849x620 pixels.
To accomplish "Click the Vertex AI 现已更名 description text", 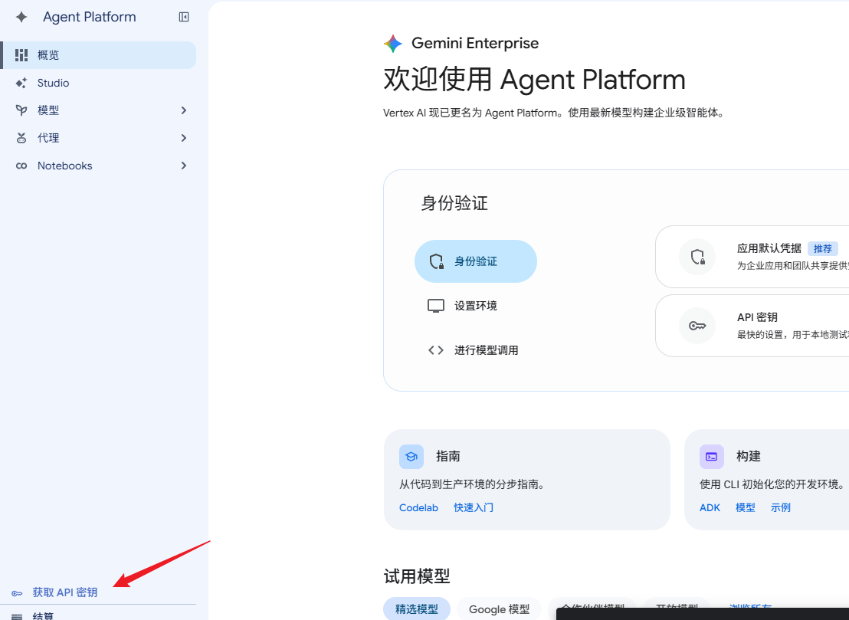I will [x=554, y=113].
